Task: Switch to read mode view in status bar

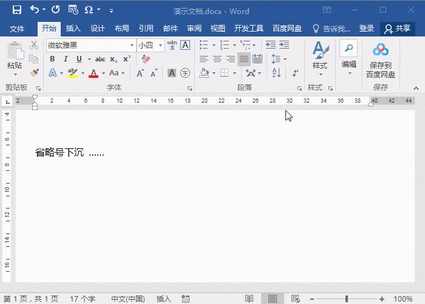Action: [249, 299]
